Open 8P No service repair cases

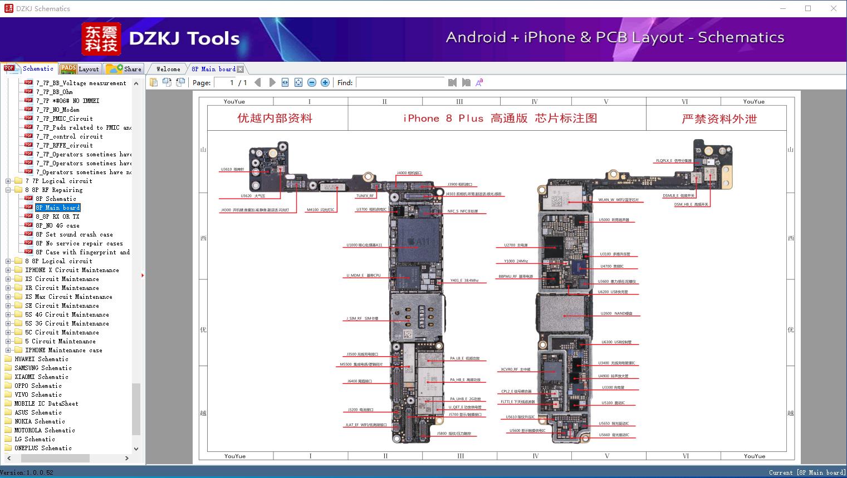tap(79, 243)
